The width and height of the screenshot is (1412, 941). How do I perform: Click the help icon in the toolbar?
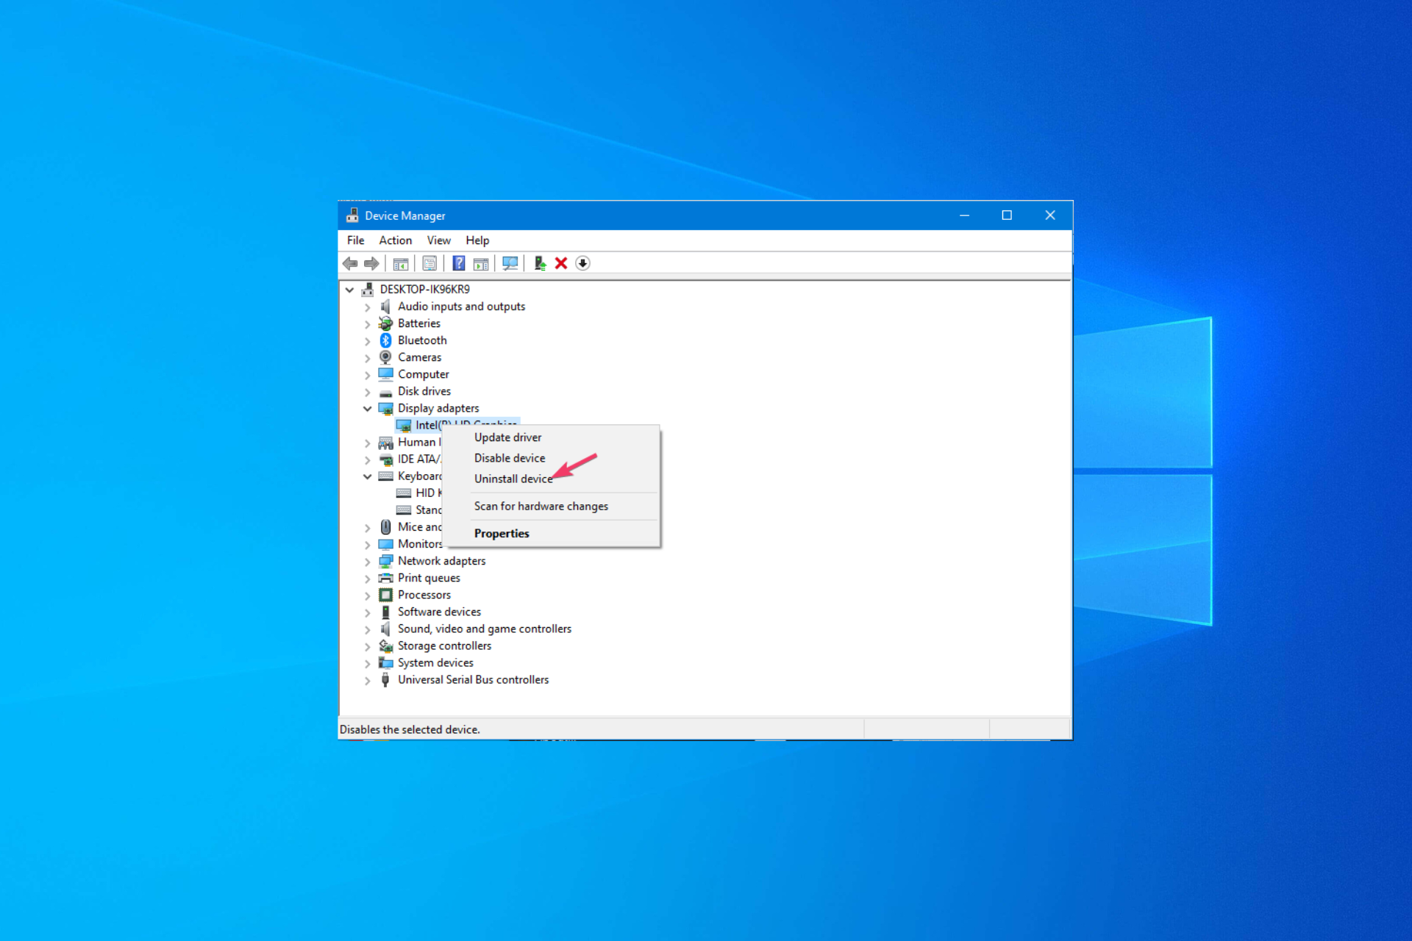tap(458, 262)
